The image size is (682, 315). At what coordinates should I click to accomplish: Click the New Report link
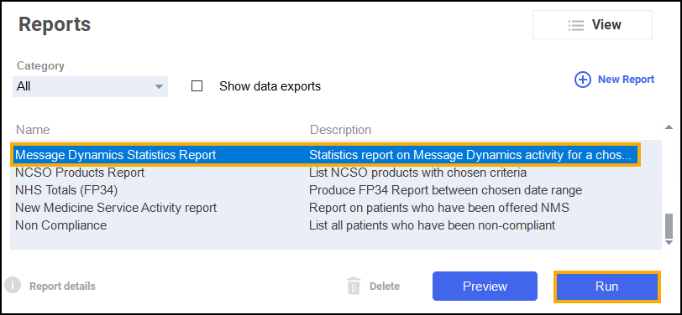click(626, 80)
